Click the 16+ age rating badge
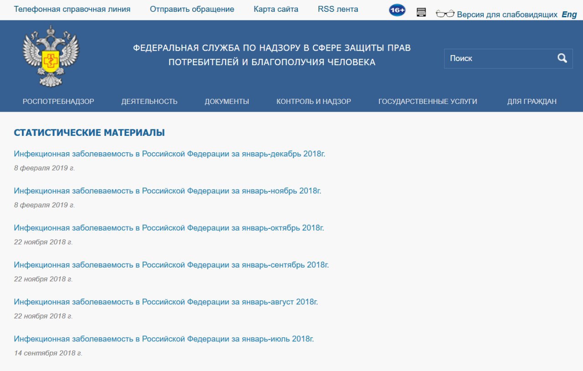The width and height of the screenshot is (583, 371). tap(397, 10)
